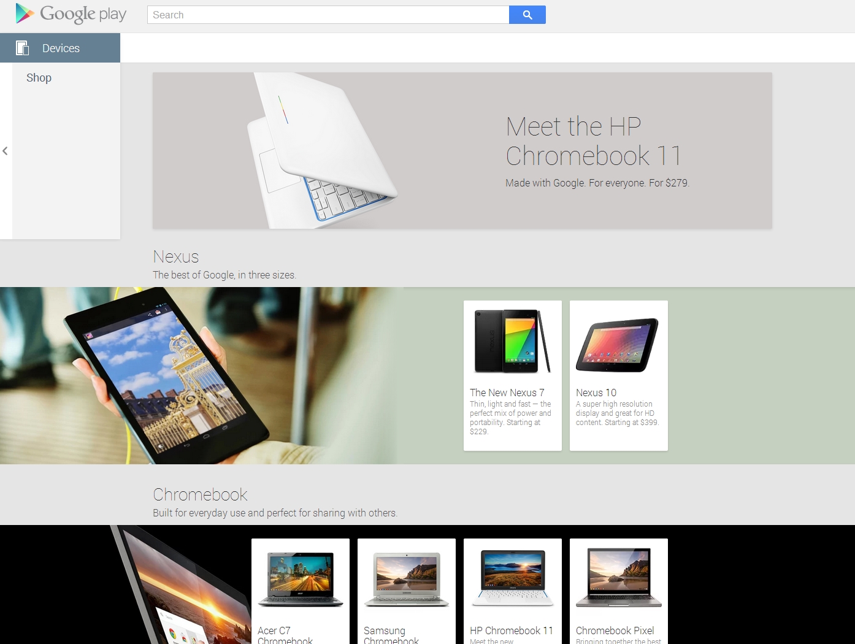Open the HP Chromebook 11 card image
The image size is (855, 644).
(x=513, y=580)
